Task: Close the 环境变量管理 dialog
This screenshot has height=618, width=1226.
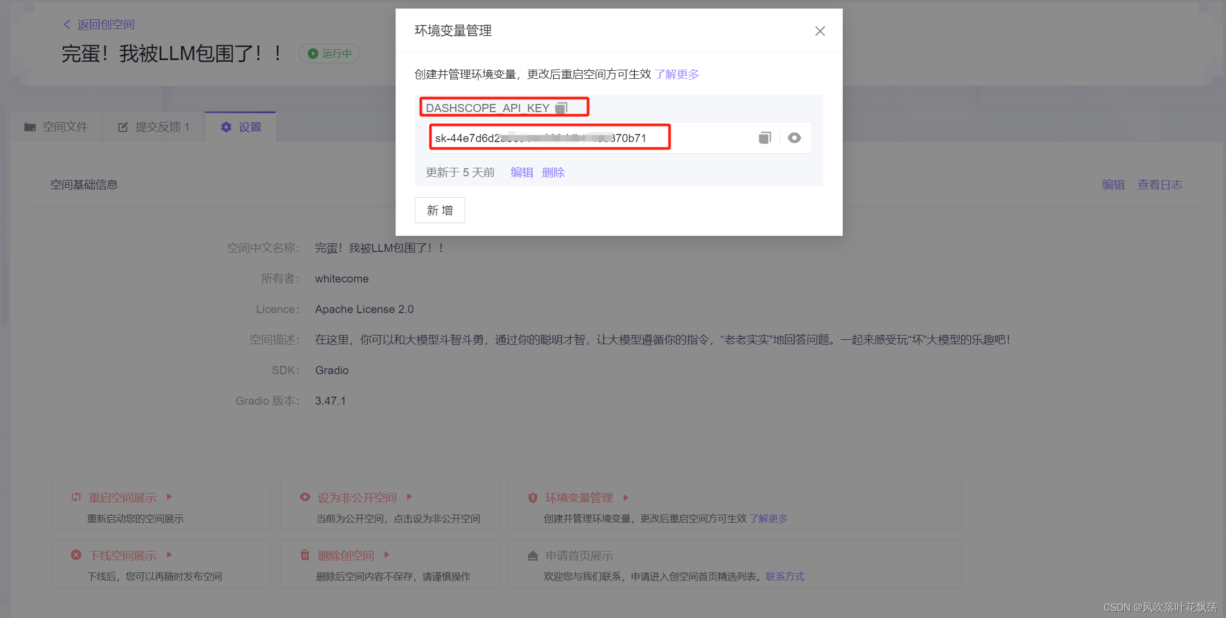Action: [x=820, y=31]
